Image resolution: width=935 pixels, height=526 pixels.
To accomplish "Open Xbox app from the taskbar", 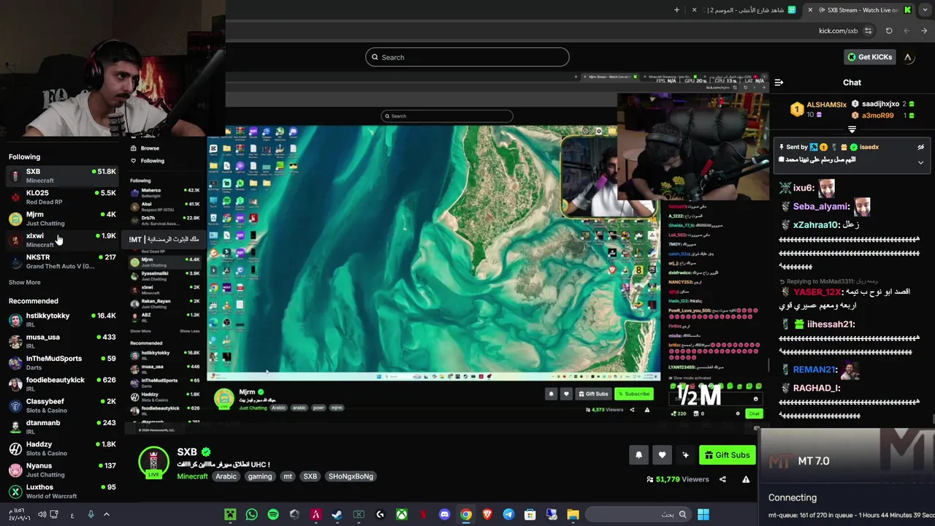I will (x=401, y=514).
